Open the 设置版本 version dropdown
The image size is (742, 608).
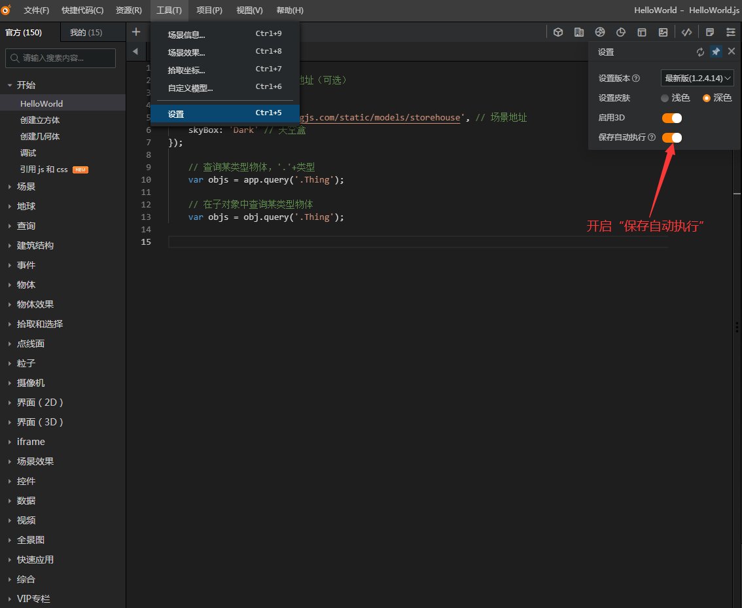(697, 78)
